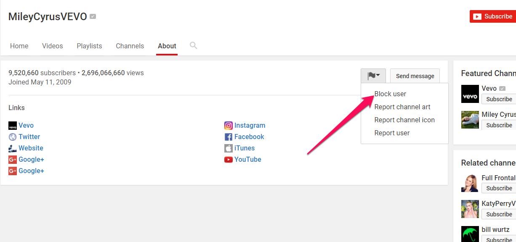Screen dimensions: 516x242
Task: Switch to the Channels tab
Action: click(x=130, y=46)
